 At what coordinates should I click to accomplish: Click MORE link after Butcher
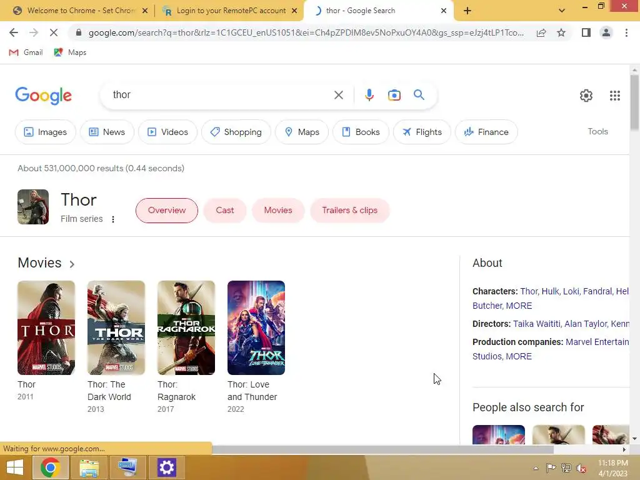519,306
